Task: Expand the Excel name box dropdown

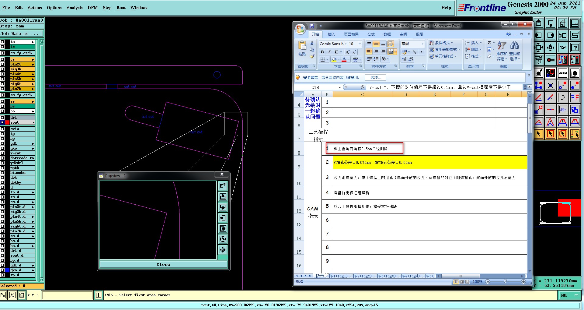Action: tap(340, 87)
